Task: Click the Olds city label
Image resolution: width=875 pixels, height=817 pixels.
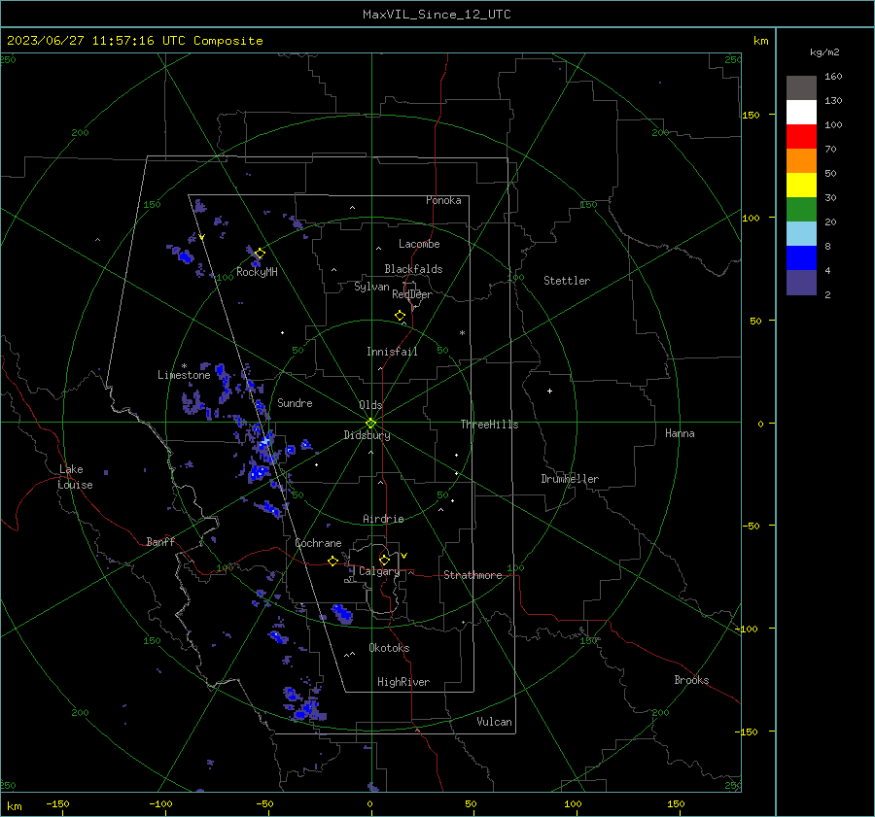Action: pyautogui.click(x=370, y=405)
